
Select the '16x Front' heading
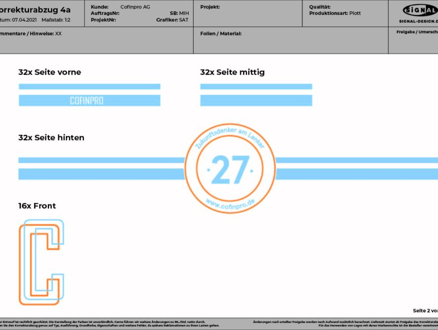click(x=37, y=206)
